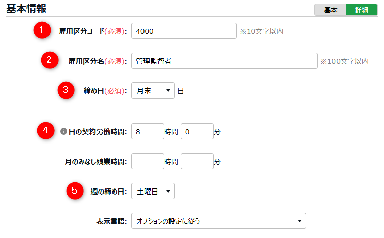The image size is (384, 238).
Task: Click the 基本情報 heading text
Action: pyautogui.click(x=26, y=8)
